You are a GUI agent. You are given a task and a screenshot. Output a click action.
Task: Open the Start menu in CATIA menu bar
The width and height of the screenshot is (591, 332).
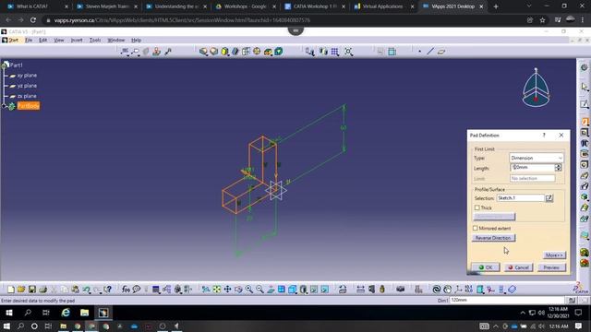(14, 40)
